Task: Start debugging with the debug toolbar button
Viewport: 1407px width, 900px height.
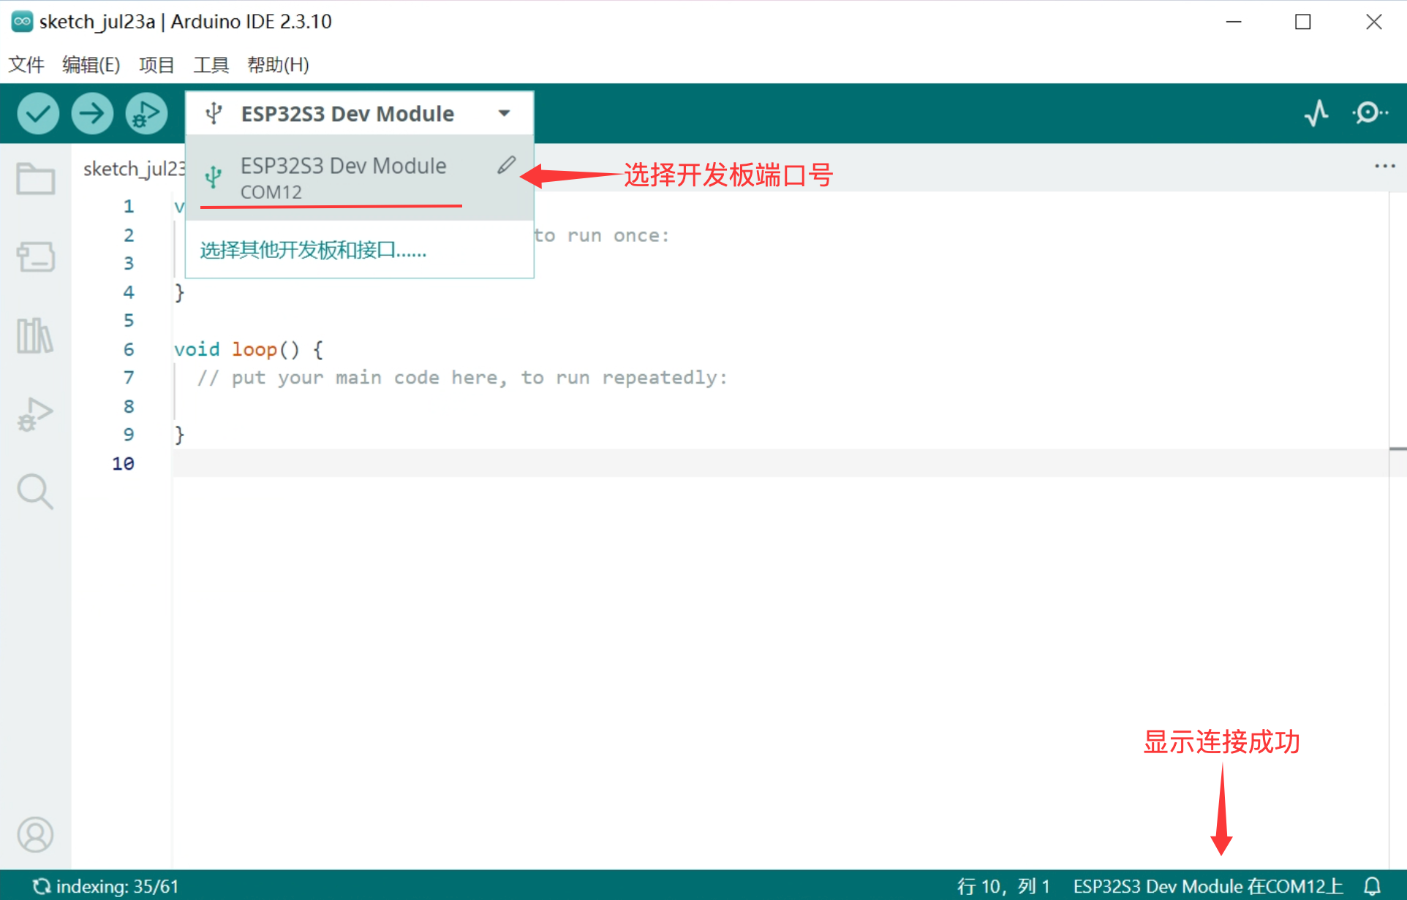Action: click(146, 113)
